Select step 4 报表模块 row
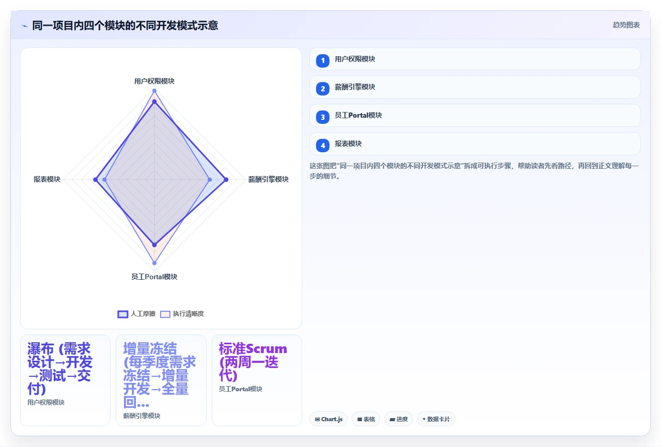The width and height of the screenshot is (661, 447). [x=475, y=144]
